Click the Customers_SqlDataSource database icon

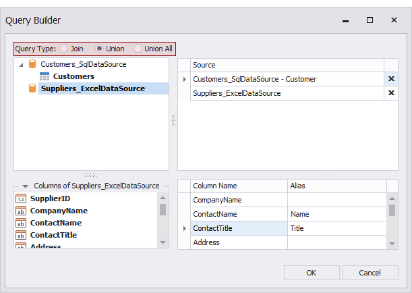[32, 65]
